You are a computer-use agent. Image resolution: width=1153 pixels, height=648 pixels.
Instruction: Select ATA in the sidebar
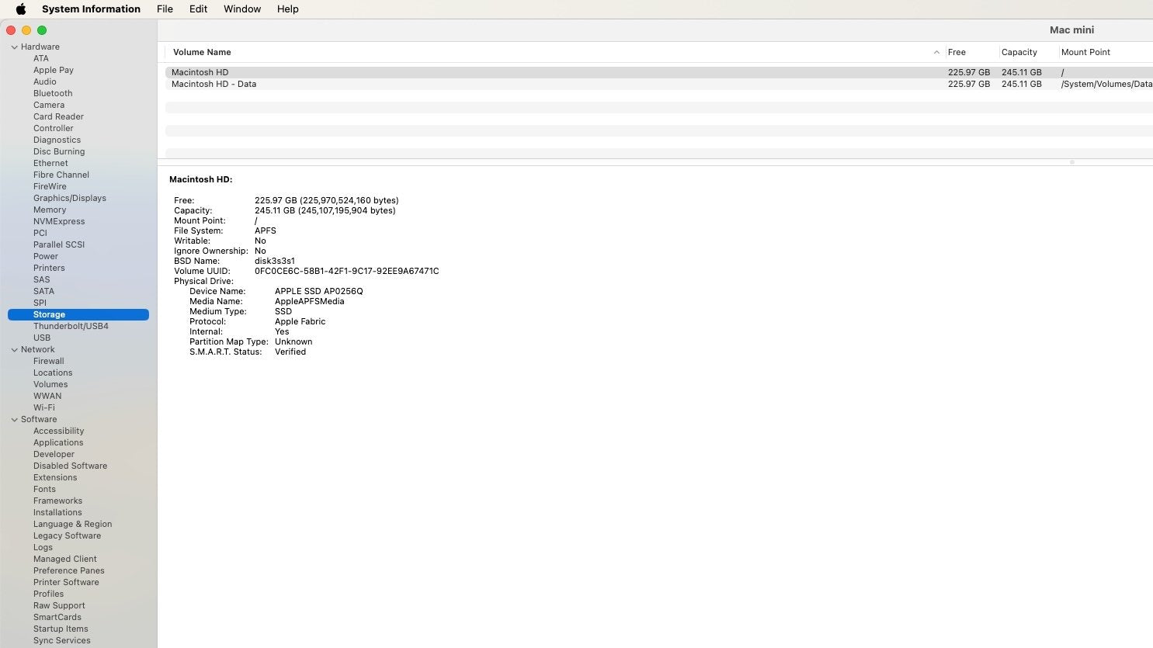[41, 58]
